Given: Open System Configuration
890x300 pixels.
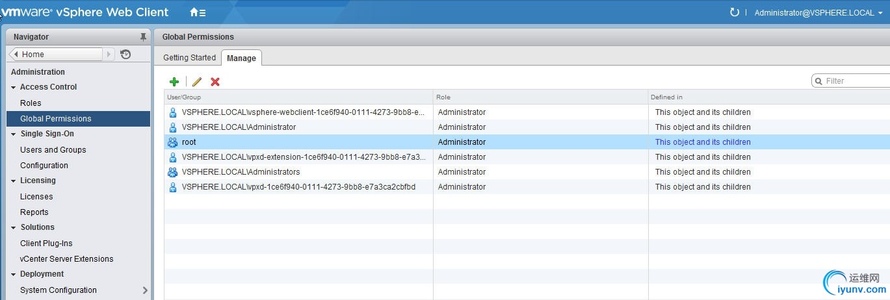Looking at the screenshot, I should click(59, 290).
